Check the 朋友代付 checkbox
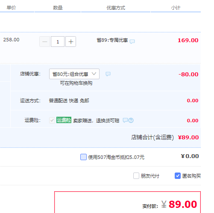The height and width of the screenshot is (213, 214). [x=136, y=176]
